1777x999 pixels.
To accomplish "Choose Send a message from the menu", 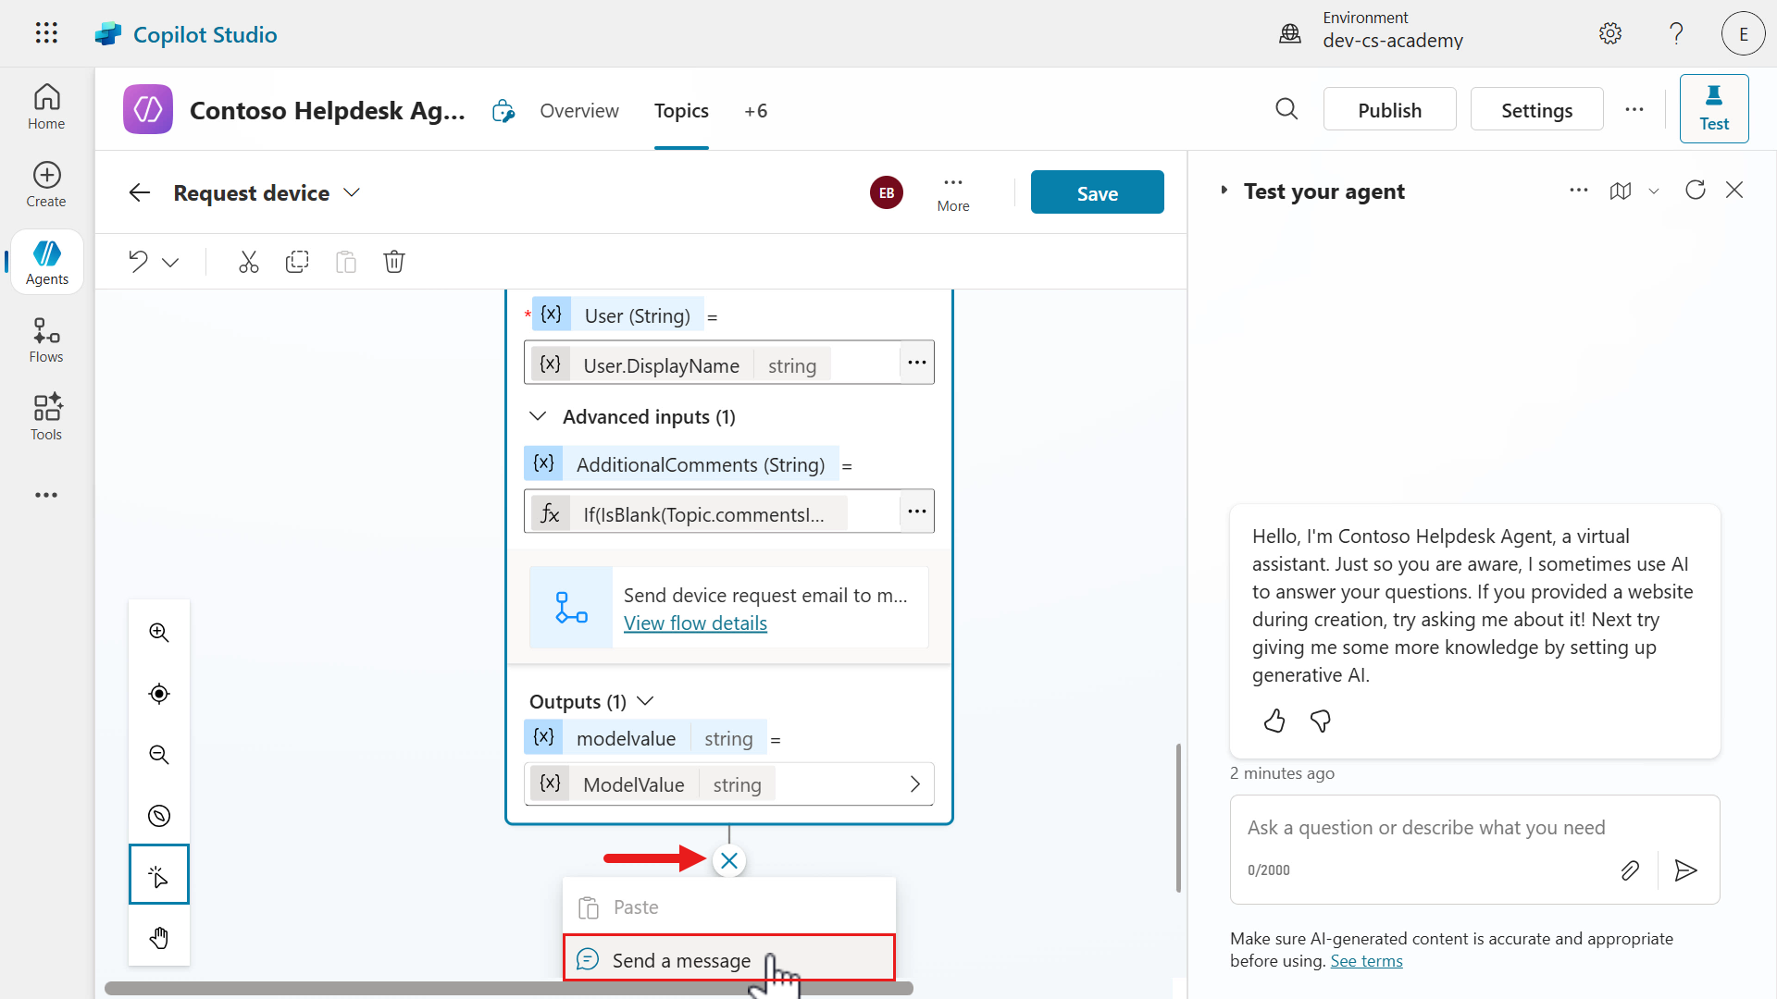I will [682, 960].
